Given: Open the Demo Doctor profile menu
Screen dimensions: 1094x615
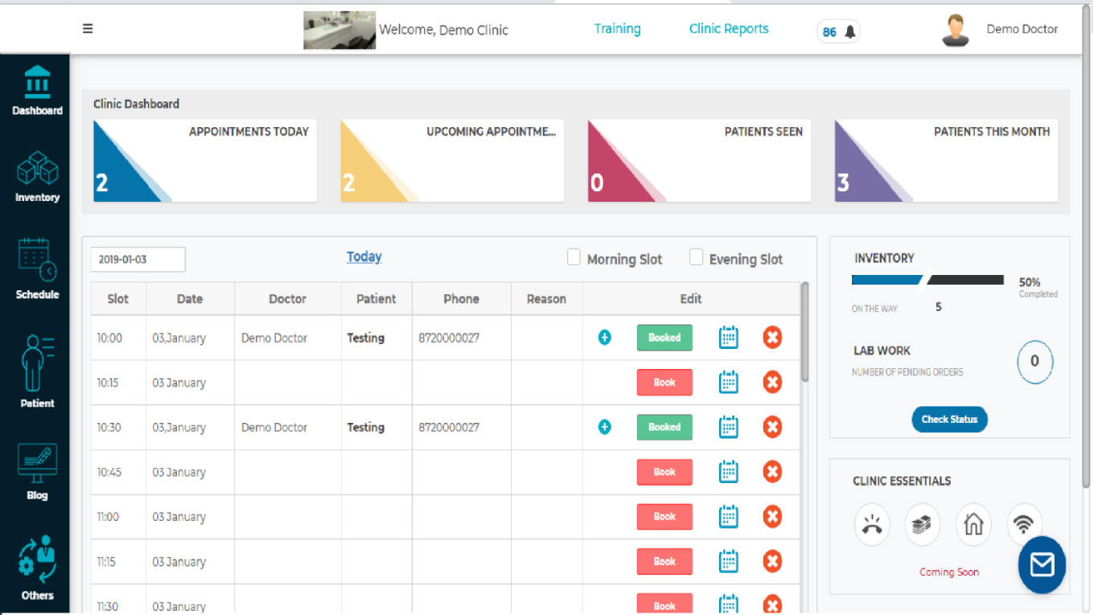Looking at the screenshot, I should (x=1001, y=30).
